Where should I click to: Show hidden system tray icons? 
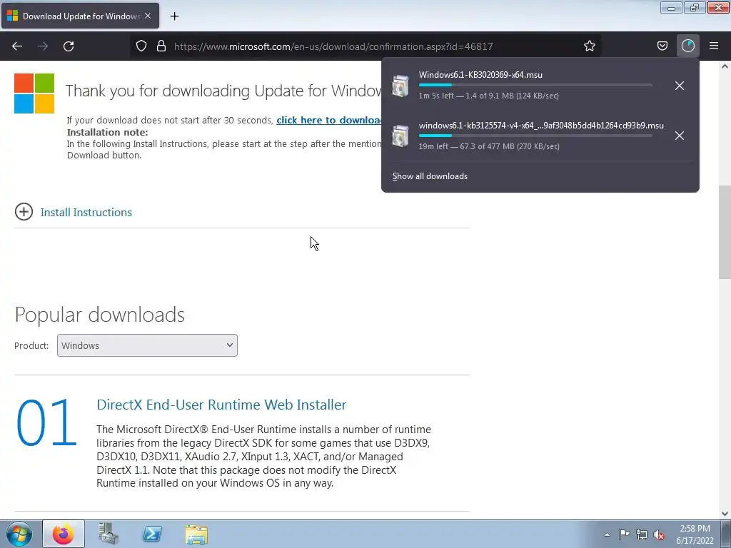[607, 534]
